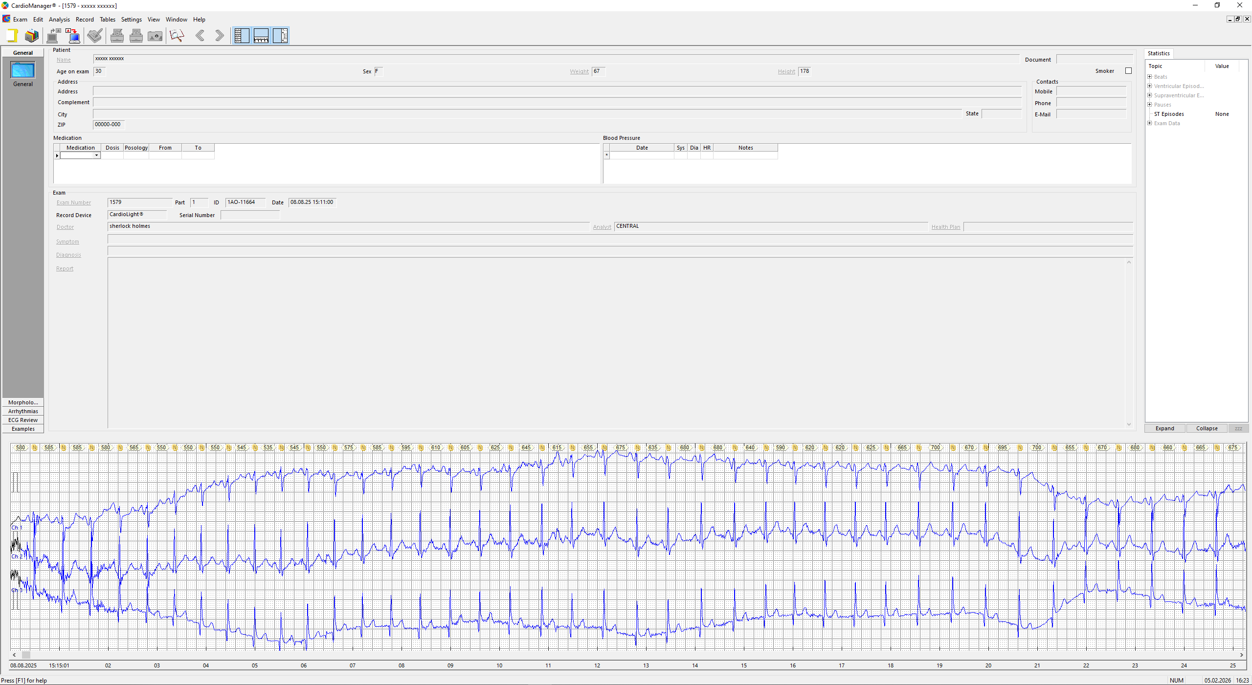Viewport: 1252px width, 685px height.
Task: Open the exam archive file cabinet icon
Action: pyautogui.click(x=32, y=36)
